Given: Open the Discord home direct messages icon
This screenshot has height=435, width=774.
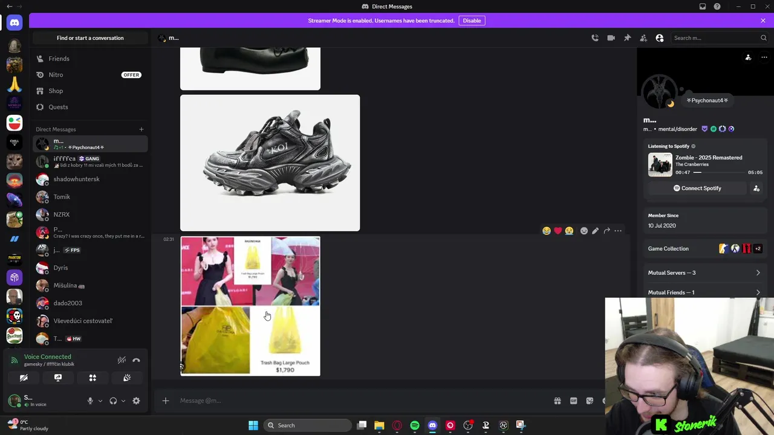Looking at the screenshot, I should 15,23.
